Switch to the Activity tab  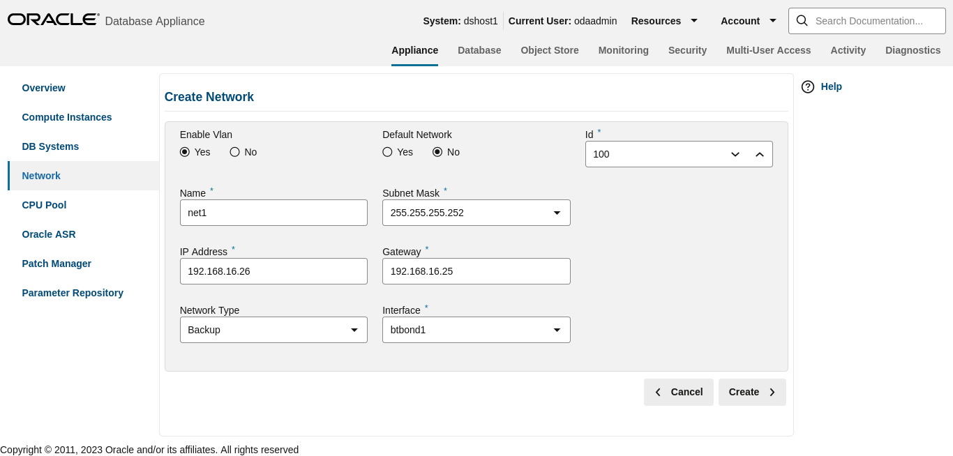point(848,50)
